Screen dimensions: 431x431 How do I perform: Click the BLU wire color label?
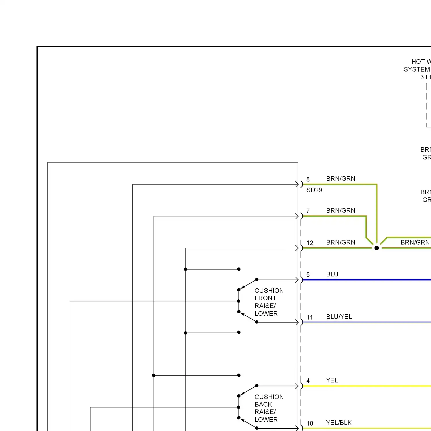(x=332, y=274)
